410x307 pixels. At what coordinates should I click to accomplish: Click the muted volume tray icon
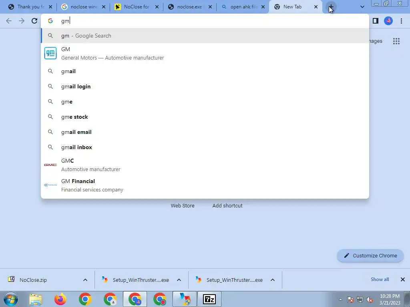click(370, 300)
